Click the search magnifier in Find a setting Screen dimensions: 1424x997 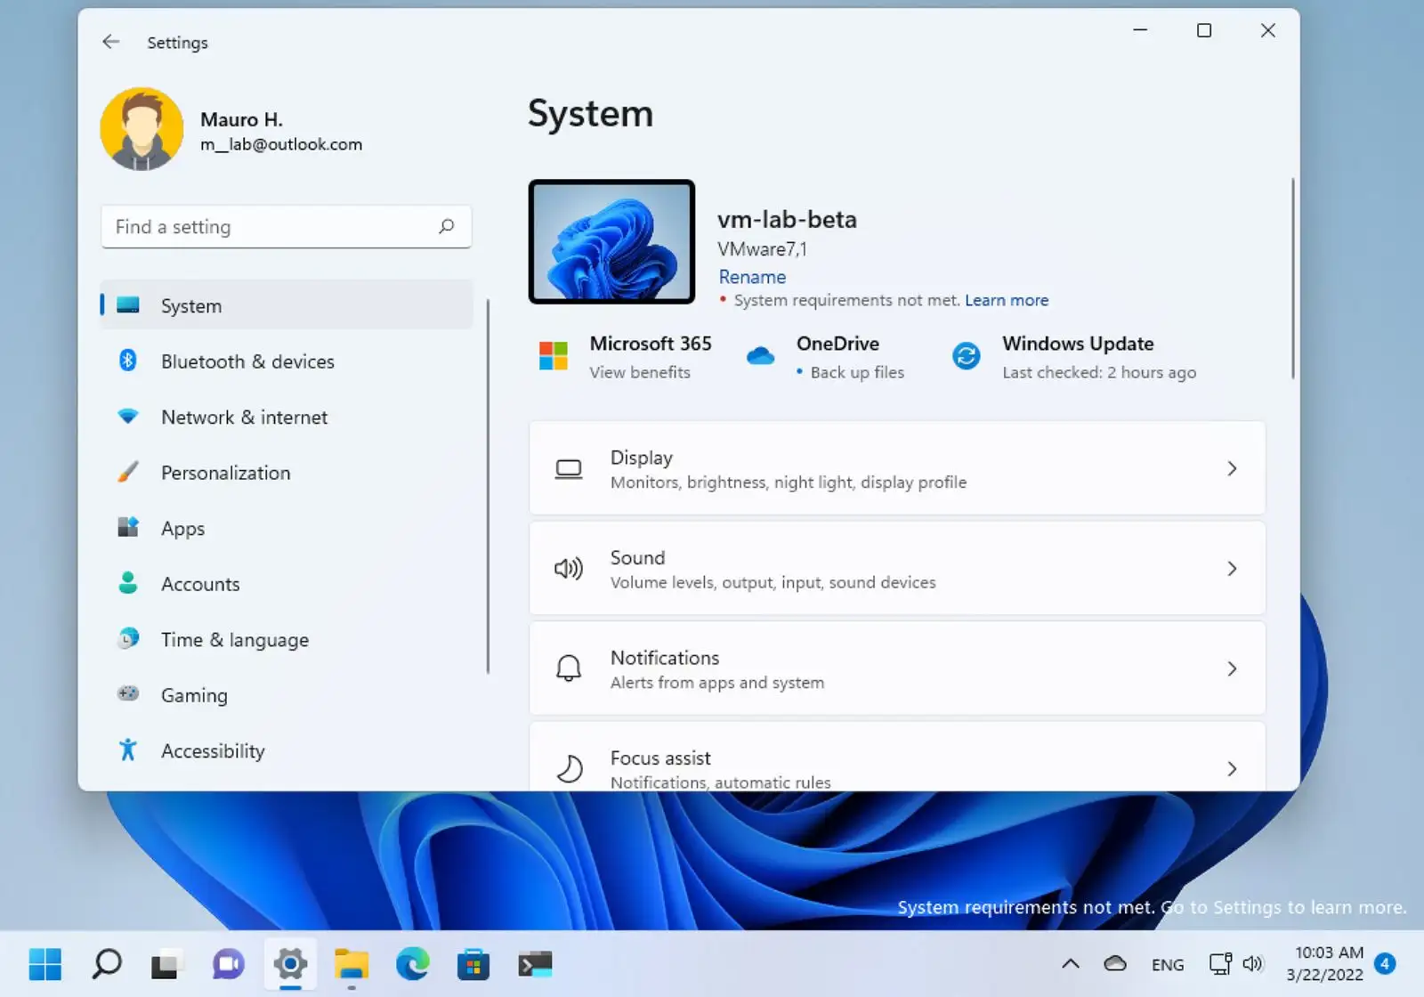pyautogui.click(x=447, y=227)
